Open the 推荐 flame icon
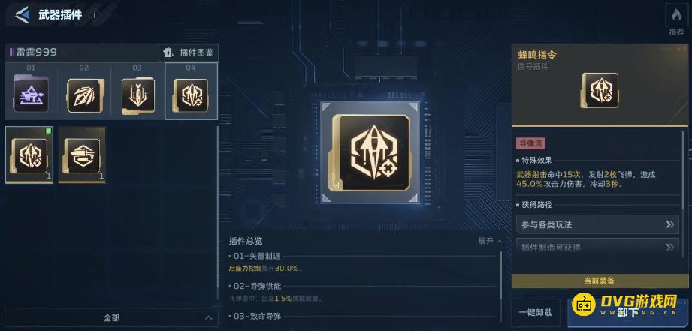Viewport: 692px width, 331px height. pos(676,16)
